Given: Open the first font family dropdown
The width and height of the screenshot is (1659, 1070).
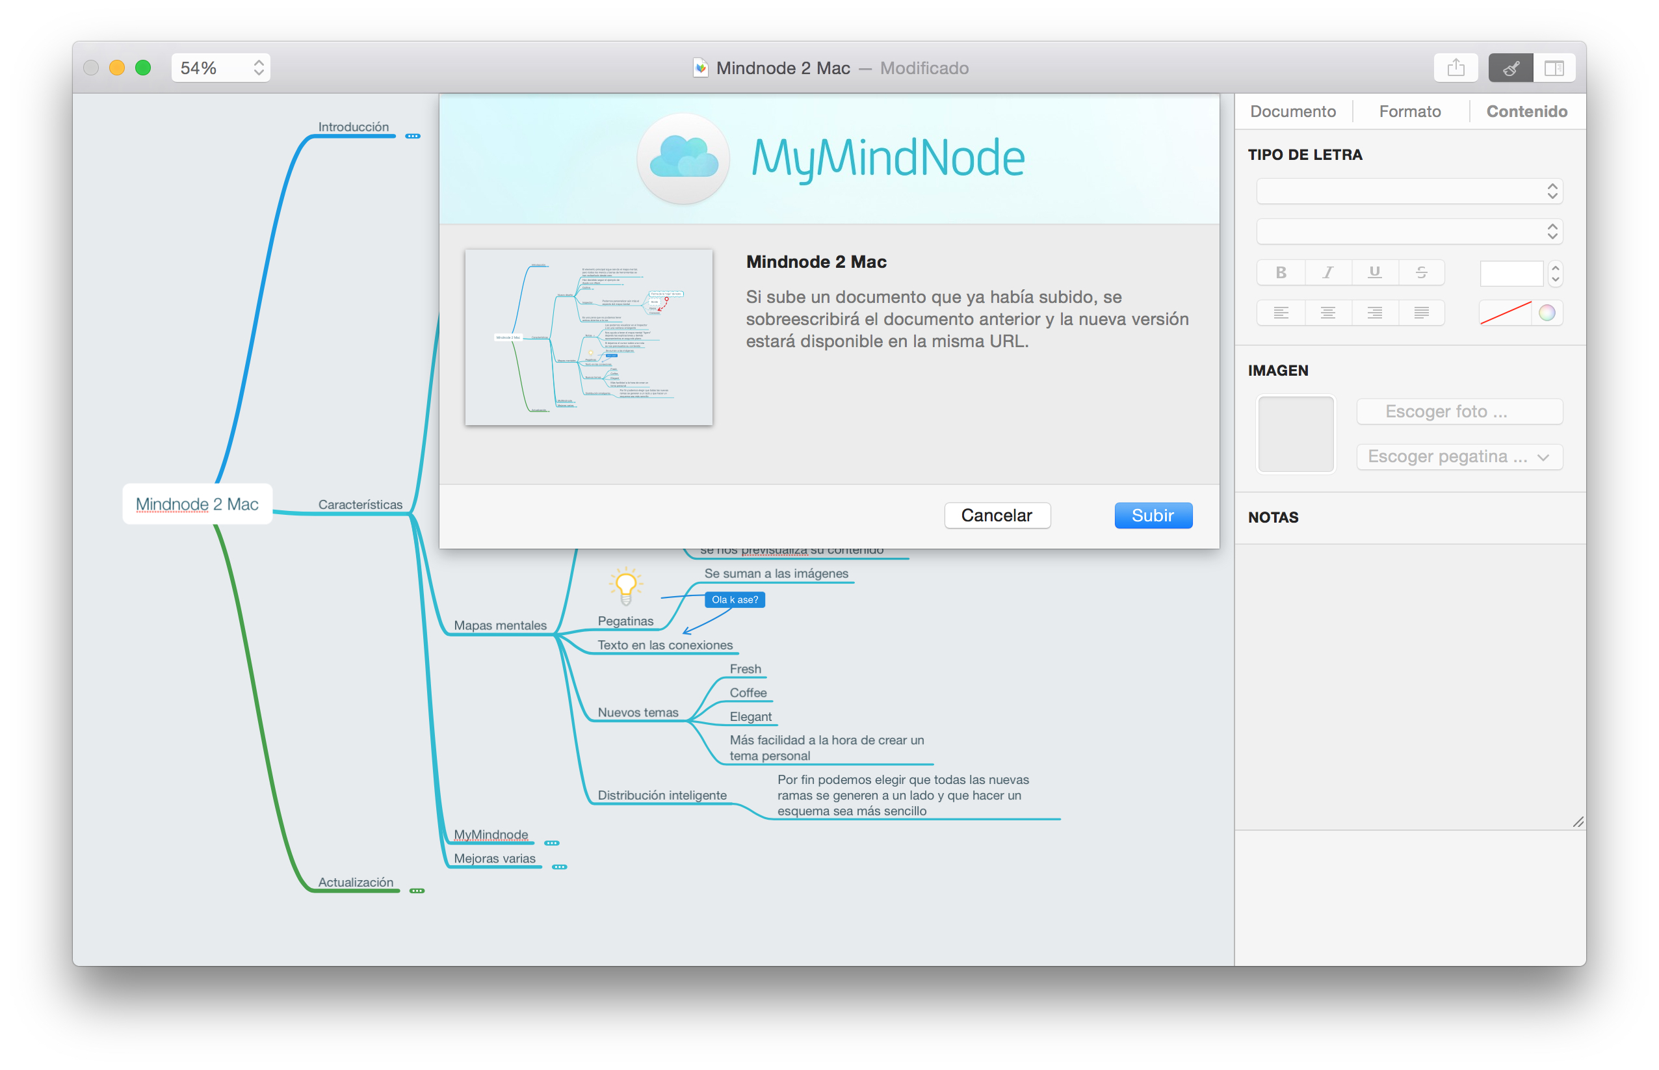Looking at the screenshot, I should coord(1409,191).
